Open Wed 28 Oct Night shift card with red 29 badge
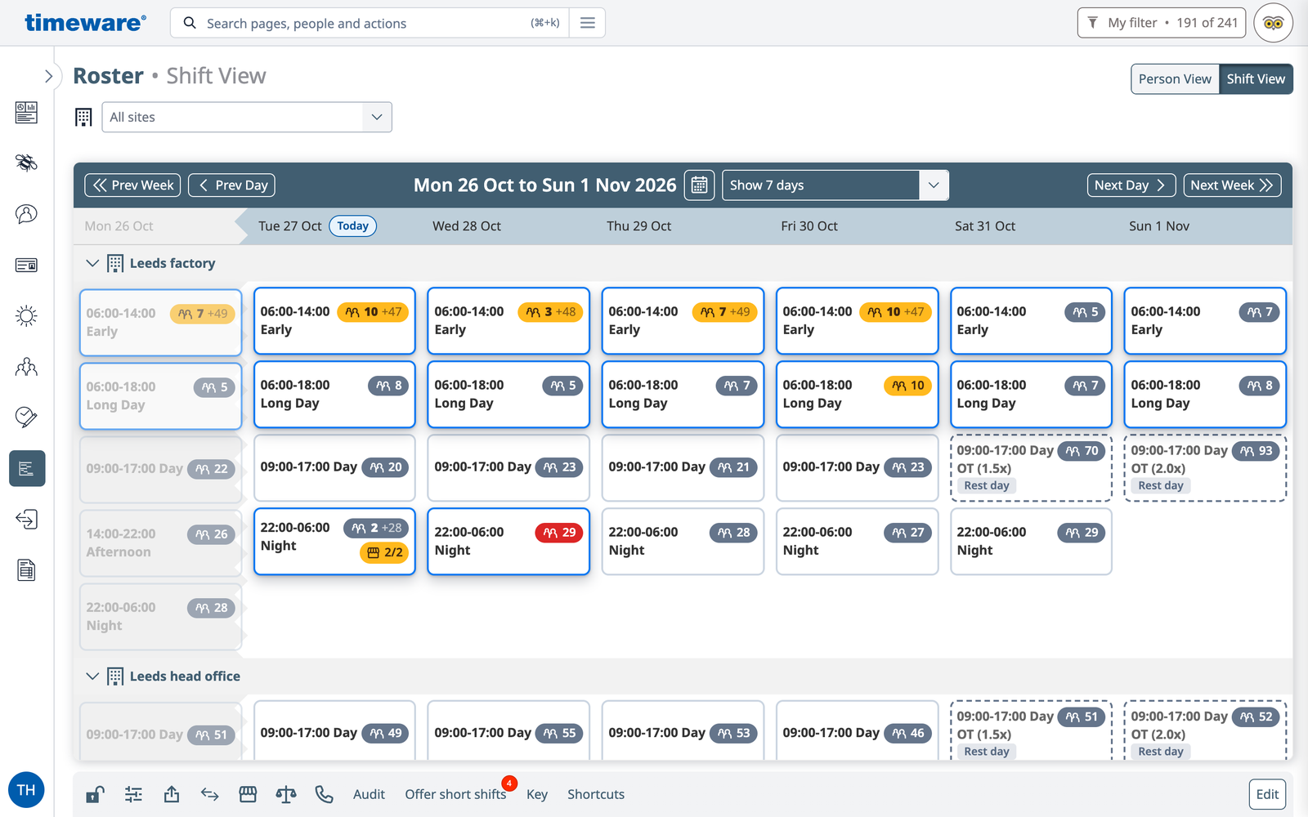This screenshot has width=1308, height=817. pos(508,542)
